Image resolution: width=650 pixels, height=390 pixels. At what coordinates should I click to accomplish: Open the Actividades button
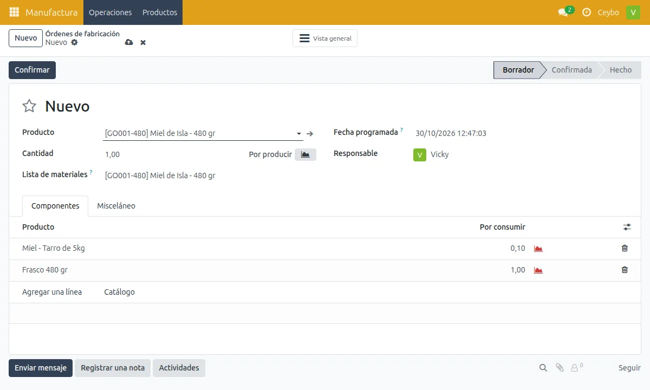point(179,368)
